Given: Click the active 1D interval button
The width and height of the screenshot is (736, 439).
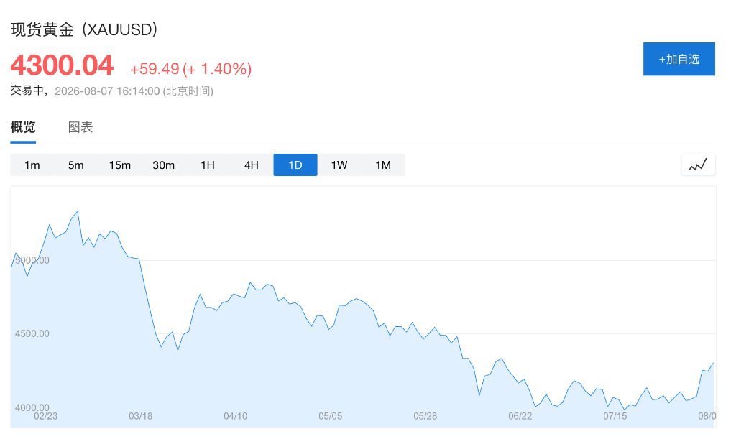Looking at the screenshot, I should tap(295, 165).
